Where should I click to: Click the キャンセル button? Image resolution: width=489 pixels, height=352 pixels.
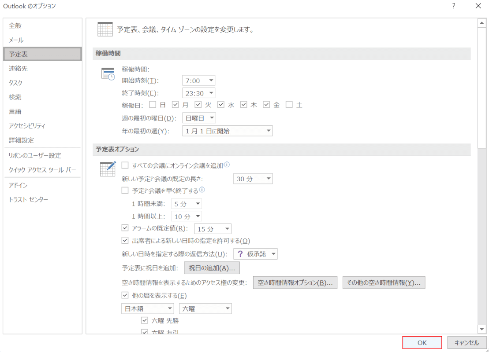(467, 342)
